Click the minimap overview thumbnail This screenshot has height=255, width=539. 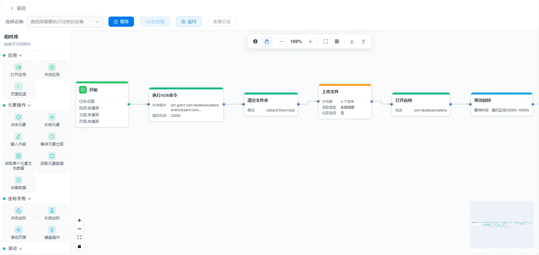pos(502,224)
